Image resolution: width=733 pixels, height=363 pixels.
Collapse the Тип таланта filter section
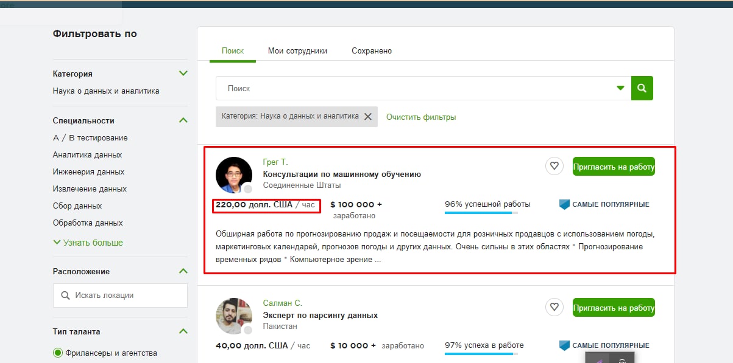[x=183, y=331]
